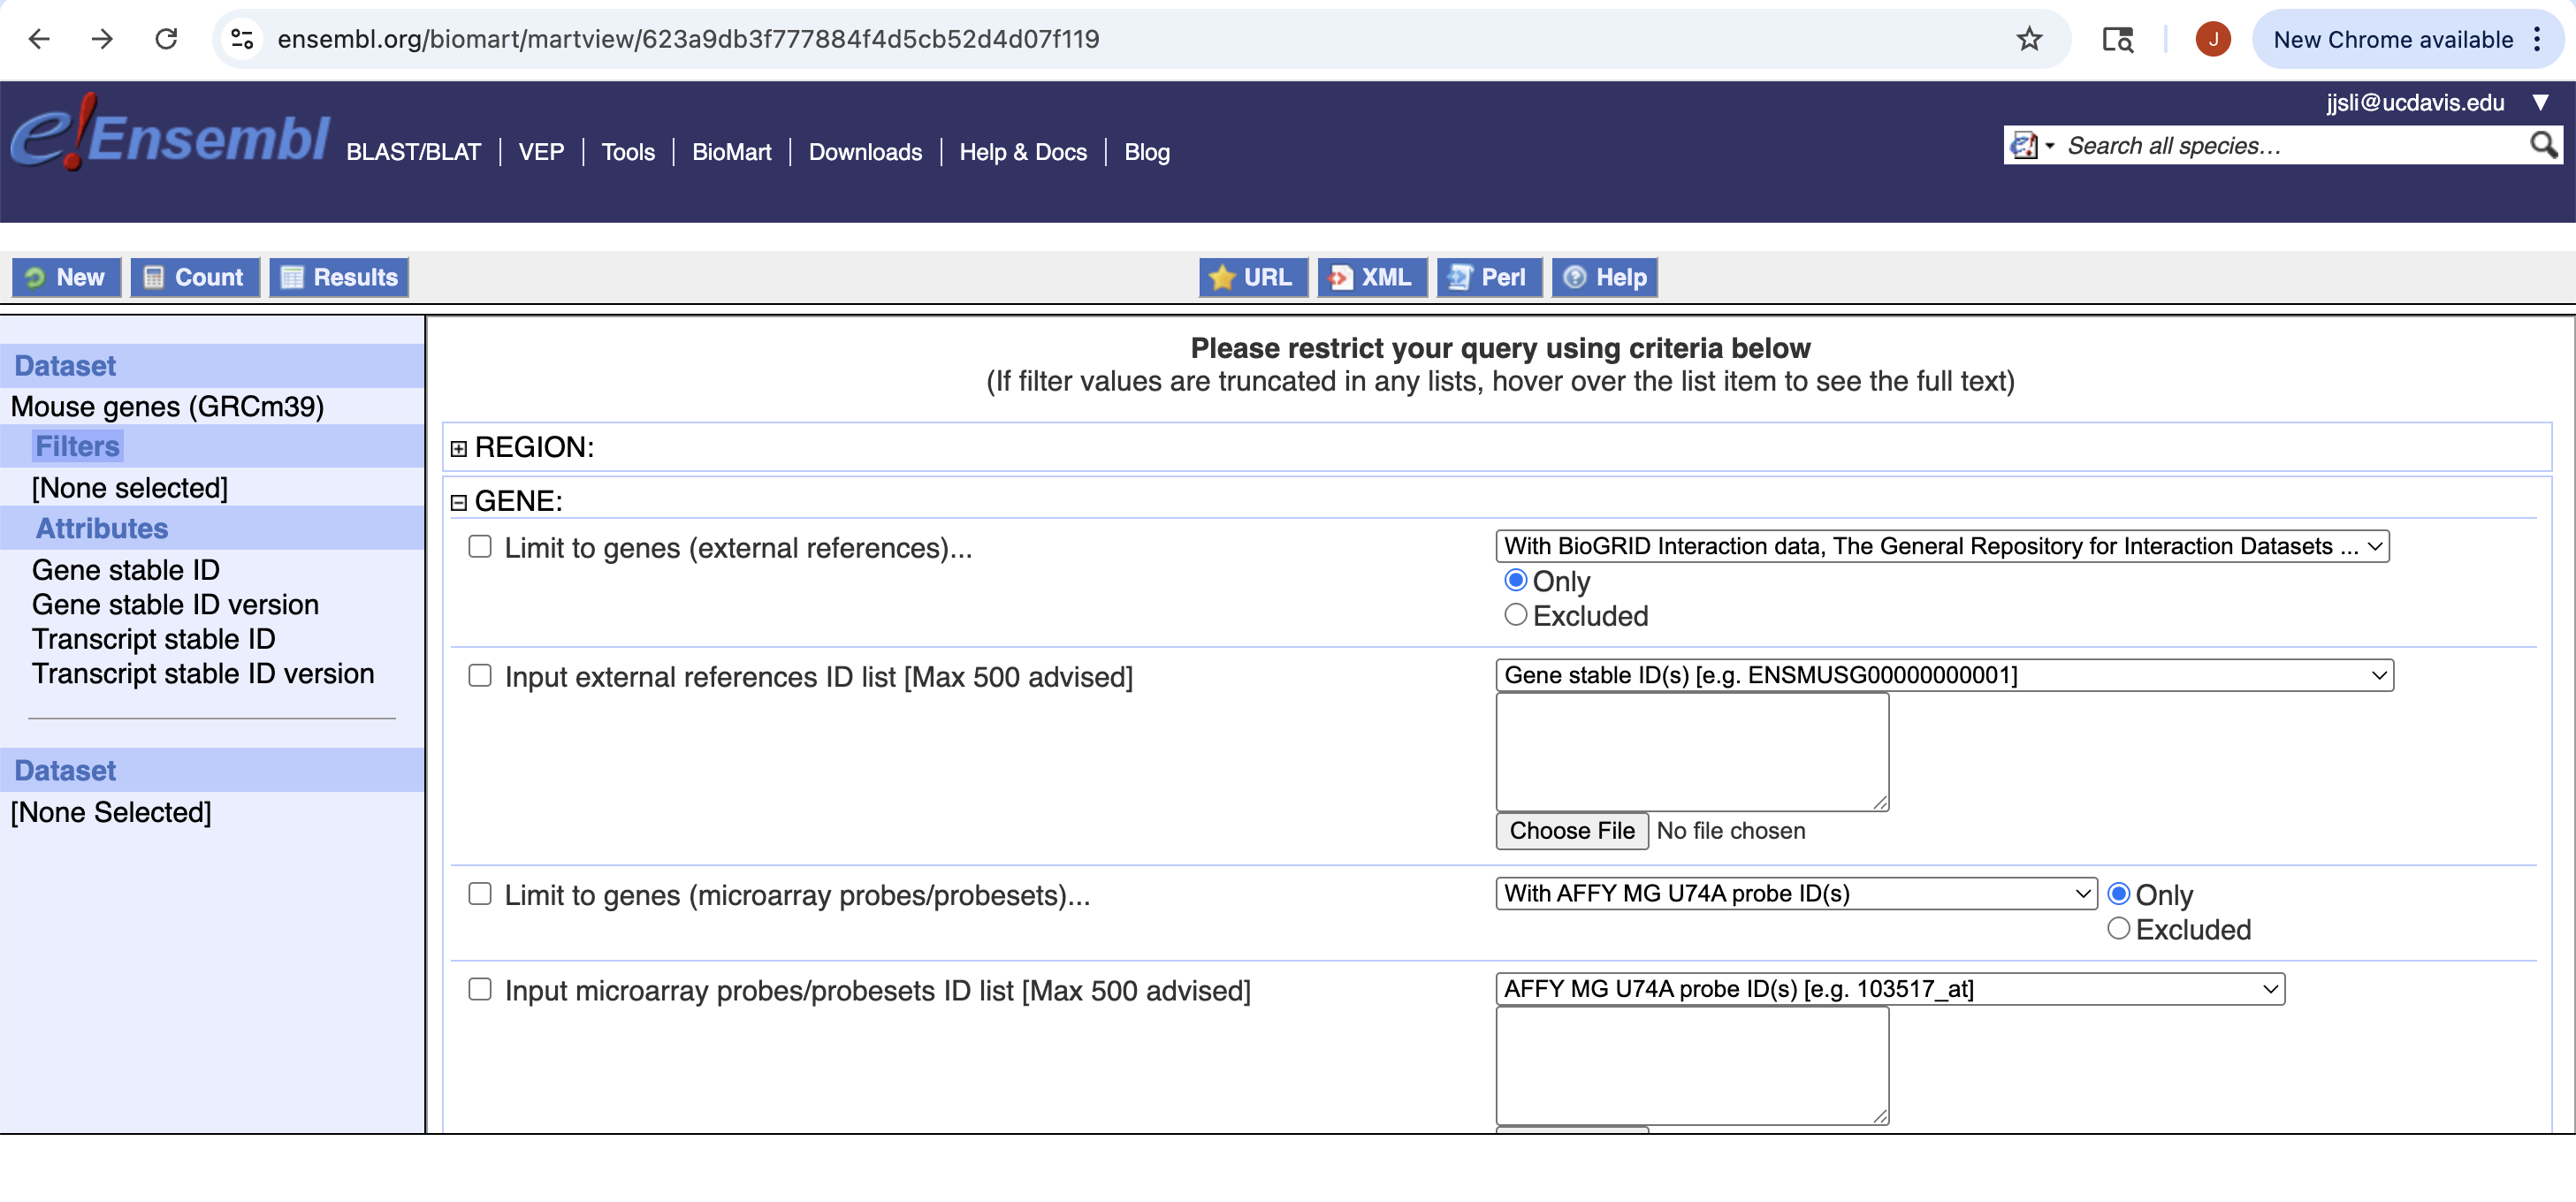Screen dimensions: 2576x1202
Task: Click the XML export icon button
Action: (x=1371, y=277)
